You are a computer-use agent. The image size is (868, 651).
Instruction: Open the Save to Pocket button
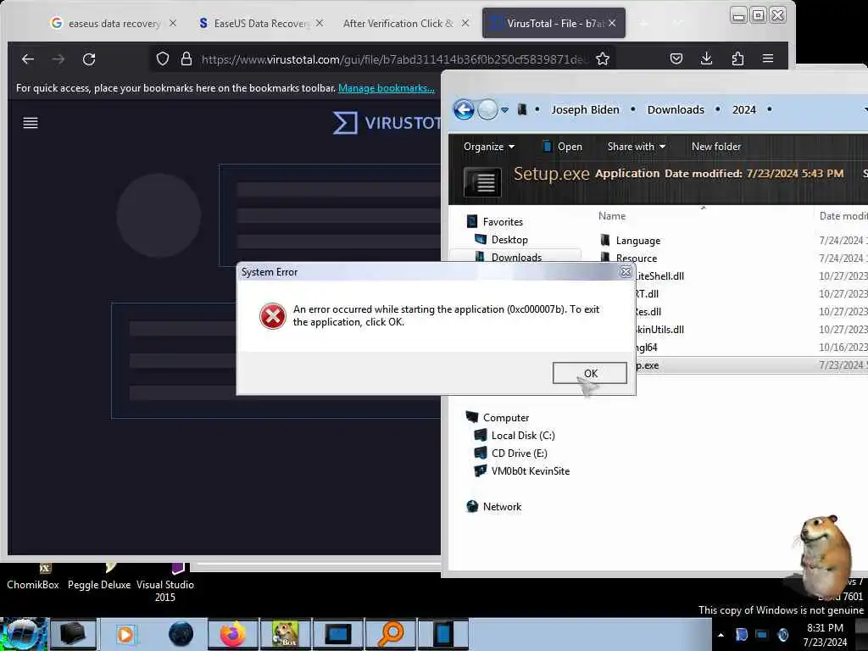(676, 58)
